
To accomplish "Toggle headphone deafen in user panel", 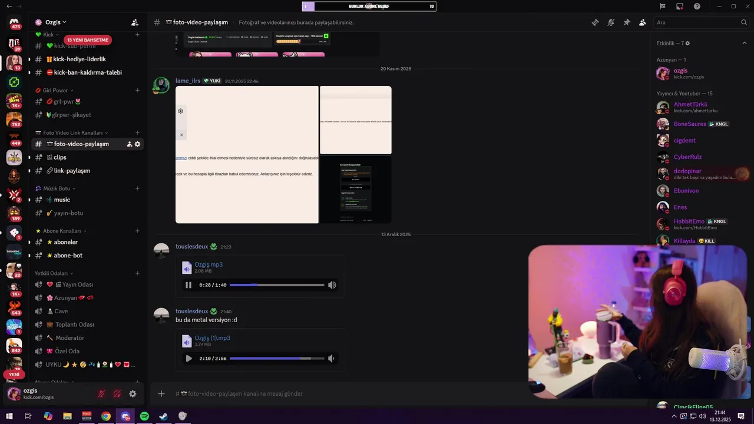I will click(117, 394).
